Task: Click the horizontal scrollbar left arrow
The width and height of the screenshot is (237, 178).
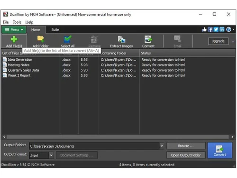Action: [4, 137]
